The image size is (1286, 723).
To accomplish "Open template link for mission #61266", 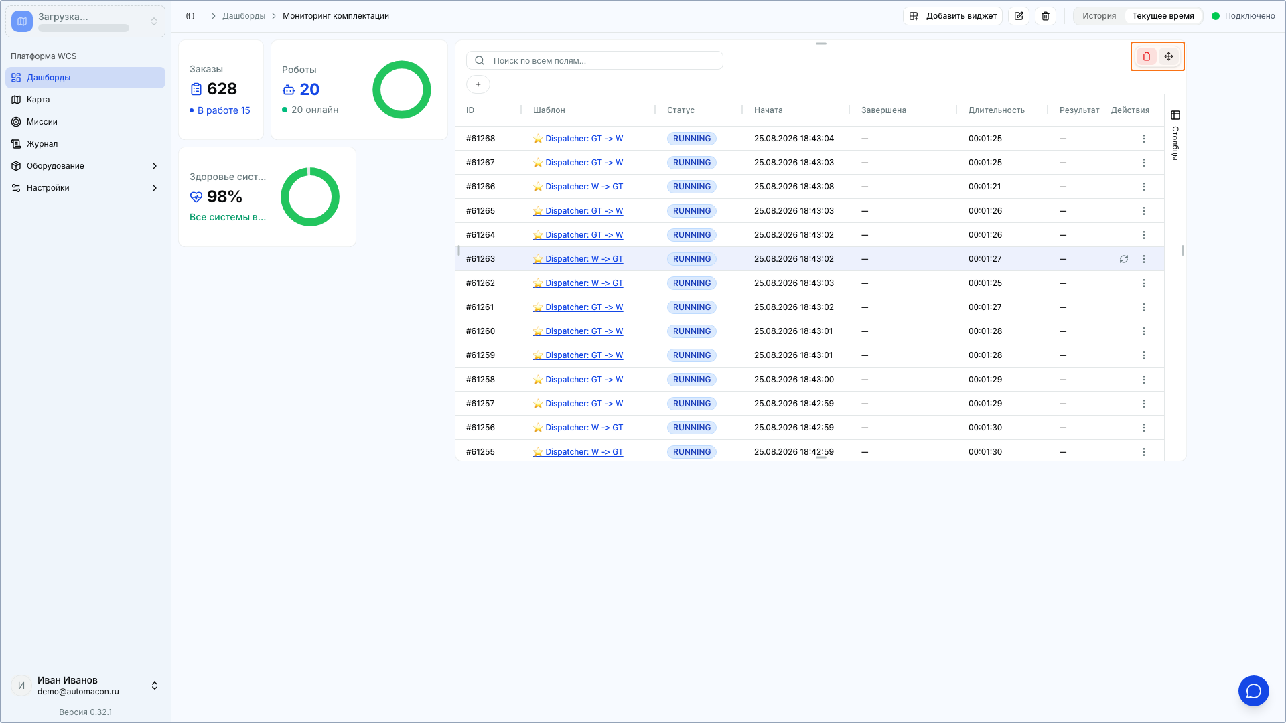I will pos(578,187).
